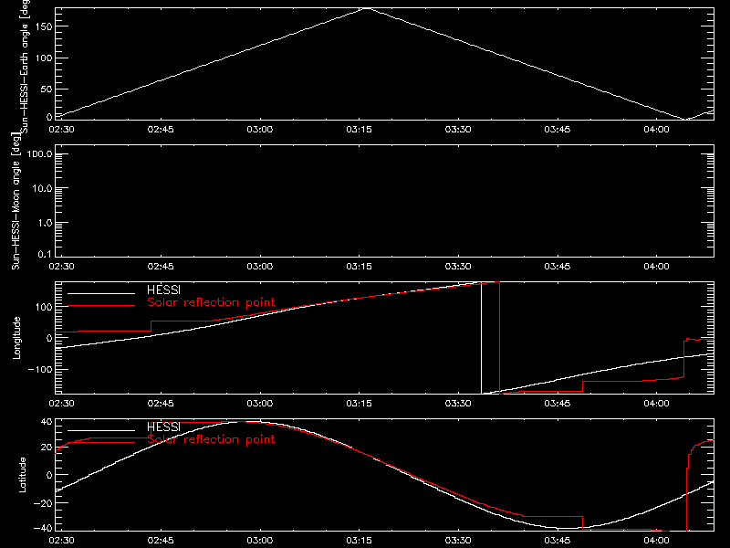
Task: Click '150' tick on Sun-HESSI-Earth axis
Action: click(43, 26)
